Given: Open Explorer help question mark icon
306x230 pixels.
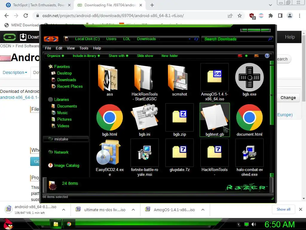Looking at the screenshot, I should [267, 56].
